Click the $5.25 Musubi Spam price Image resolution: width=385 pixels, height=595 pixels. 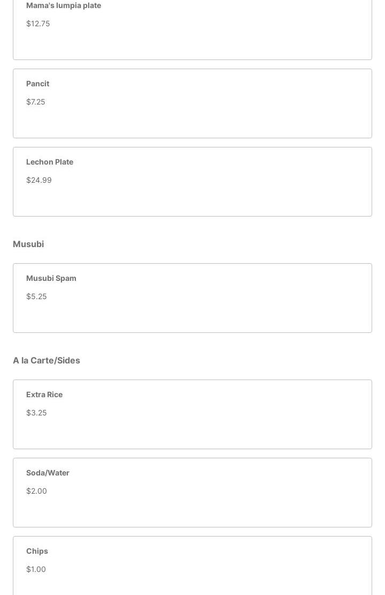(36, 296)
